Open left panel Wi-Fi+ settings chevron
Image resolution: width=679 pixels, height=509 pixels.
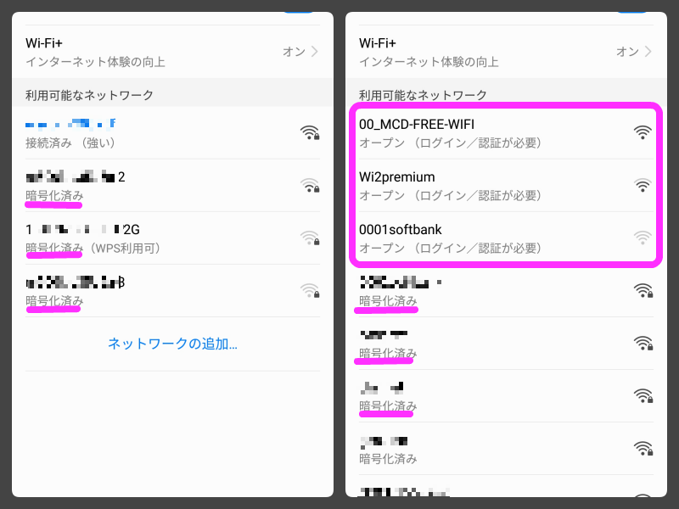(x=315, y=52)
